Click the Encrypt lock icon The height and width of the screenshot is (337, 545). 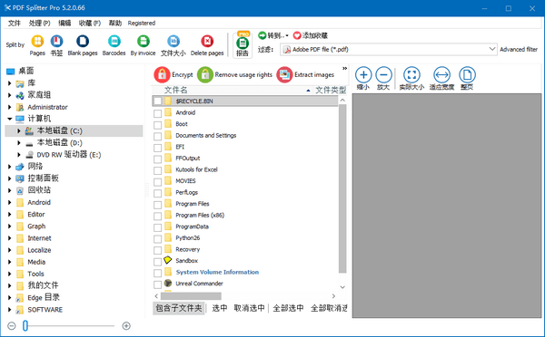162,74
